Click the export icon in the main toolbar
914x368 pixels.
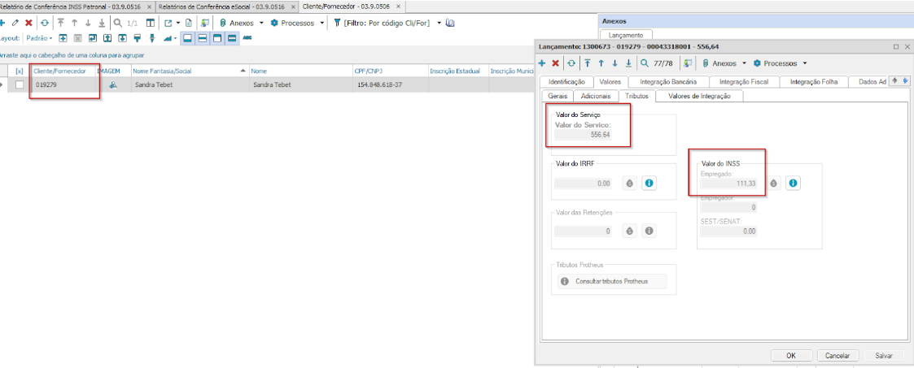pos(168,24)
